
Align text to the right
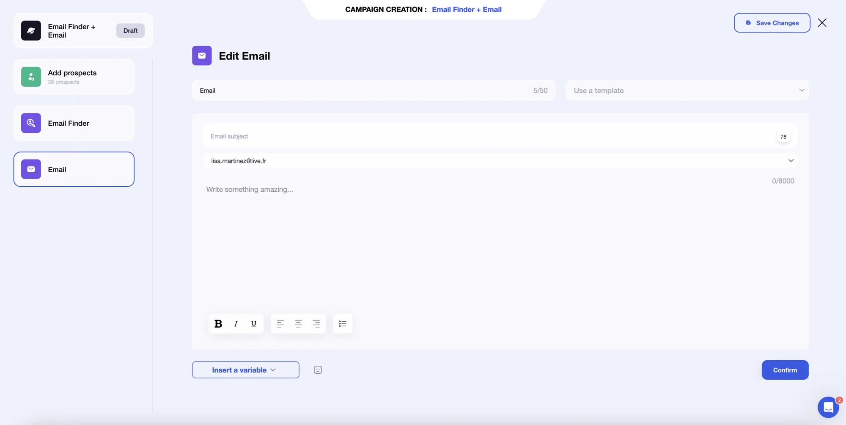(316, 324)
